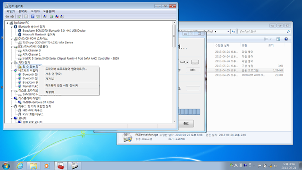Select Broadcom BCM2070 Bluetooth device icon

click(20, 31)
